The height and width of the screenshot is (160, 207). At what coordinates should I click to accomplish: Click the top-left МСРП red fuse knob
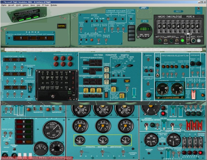pos(56,58)
